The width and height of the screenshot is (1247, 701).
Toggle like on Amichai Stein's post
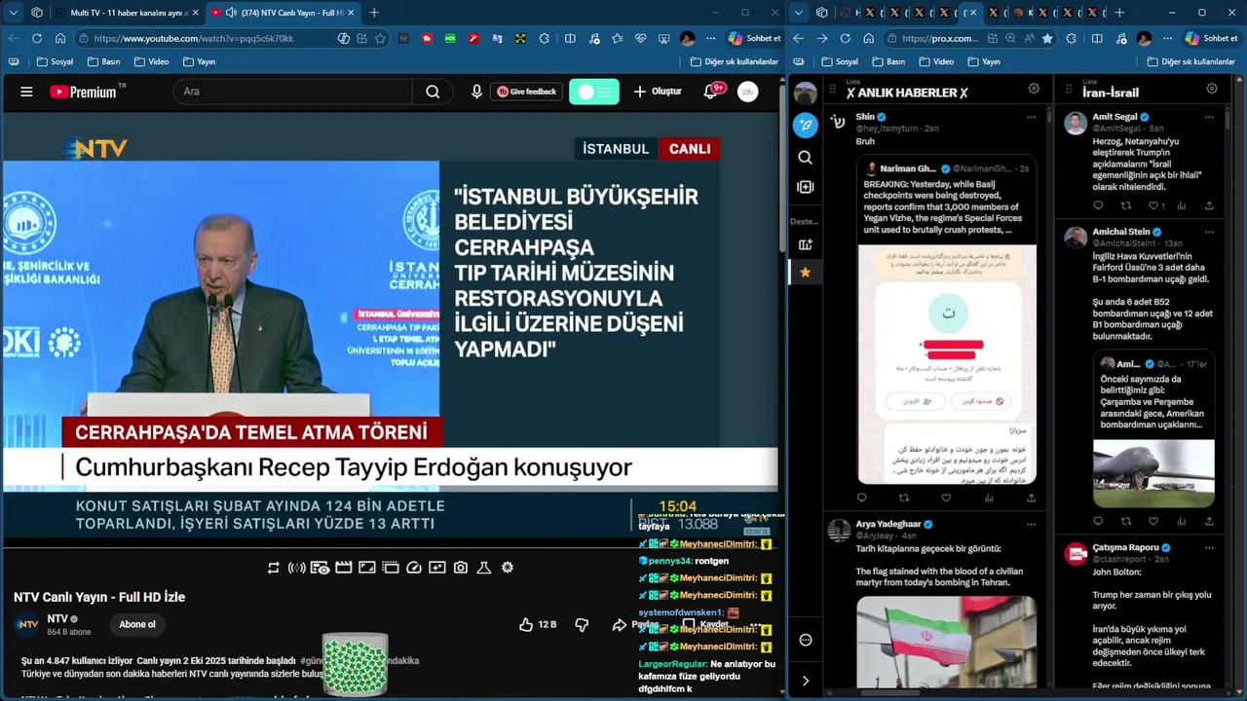[x=1153, y=522]
